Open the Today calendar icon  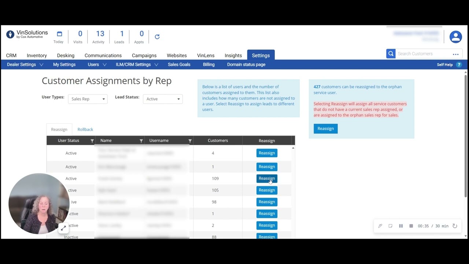coord(59,34)
